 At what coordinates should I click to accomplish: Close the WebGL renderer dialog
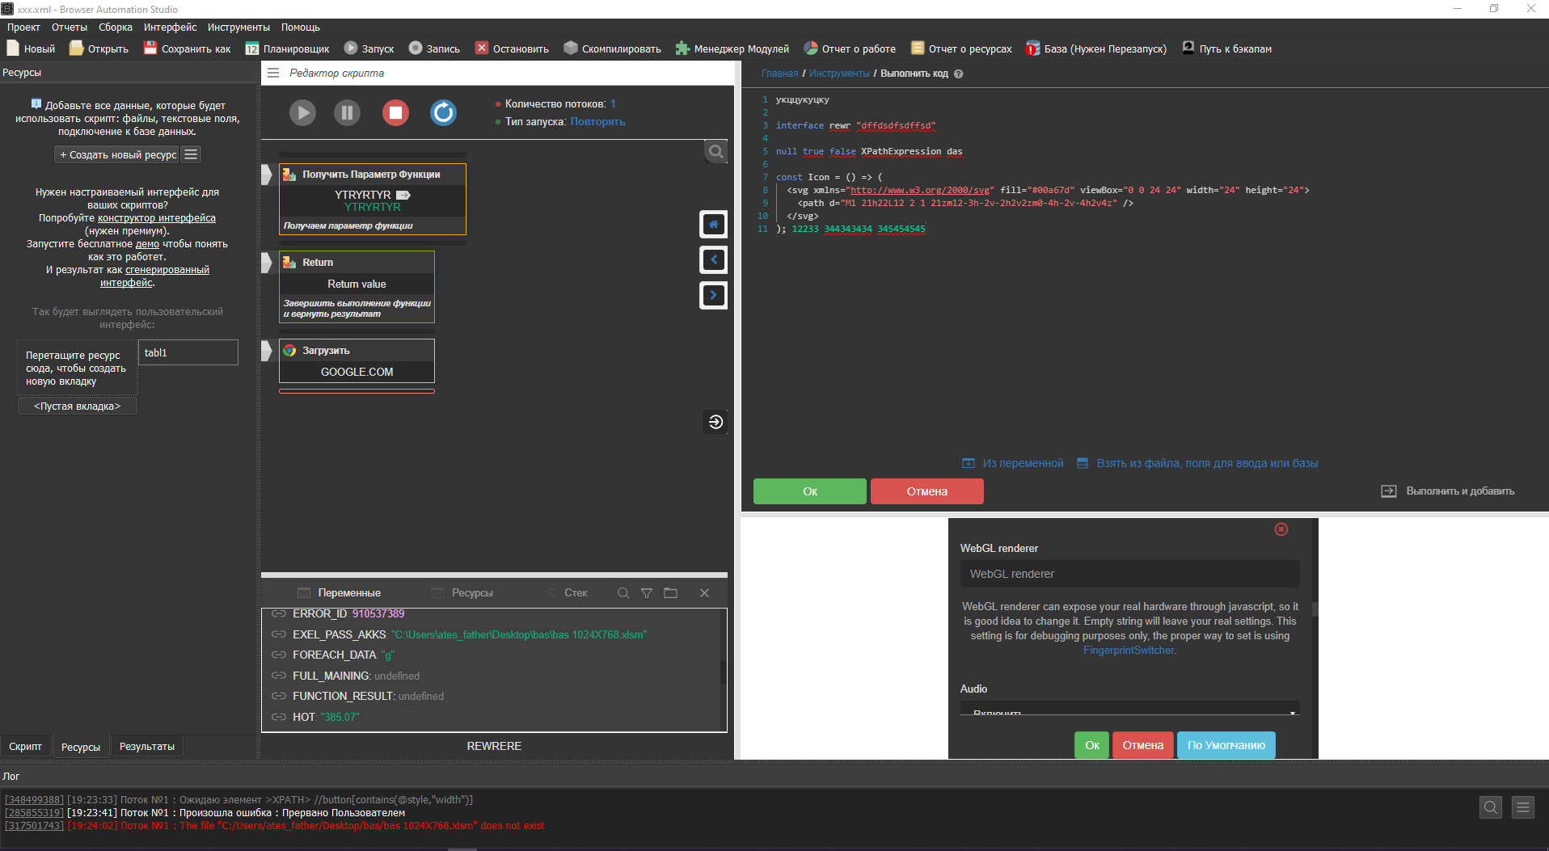[x=1281, y=529]
